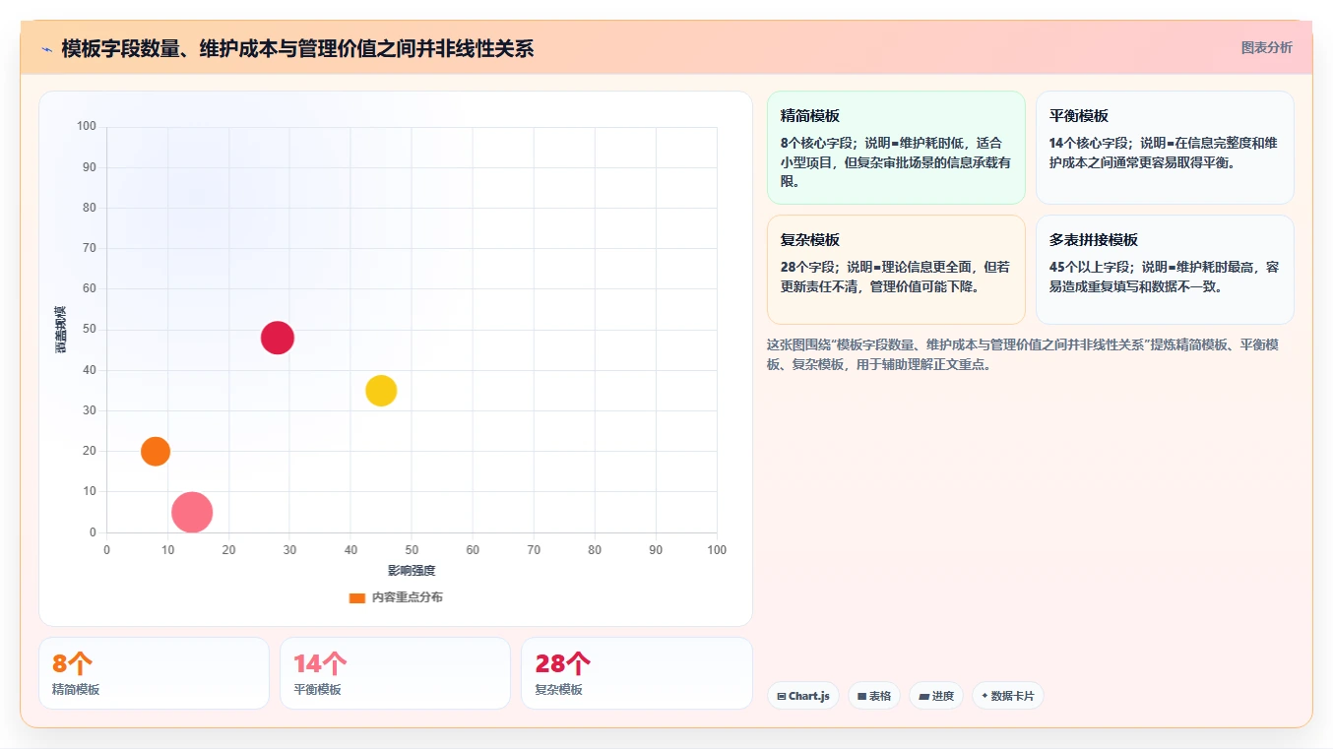Click the 图表分析 label in header
This screenshot has height=749, width=1333.
pyautogui.click(x=1266, y=47)
